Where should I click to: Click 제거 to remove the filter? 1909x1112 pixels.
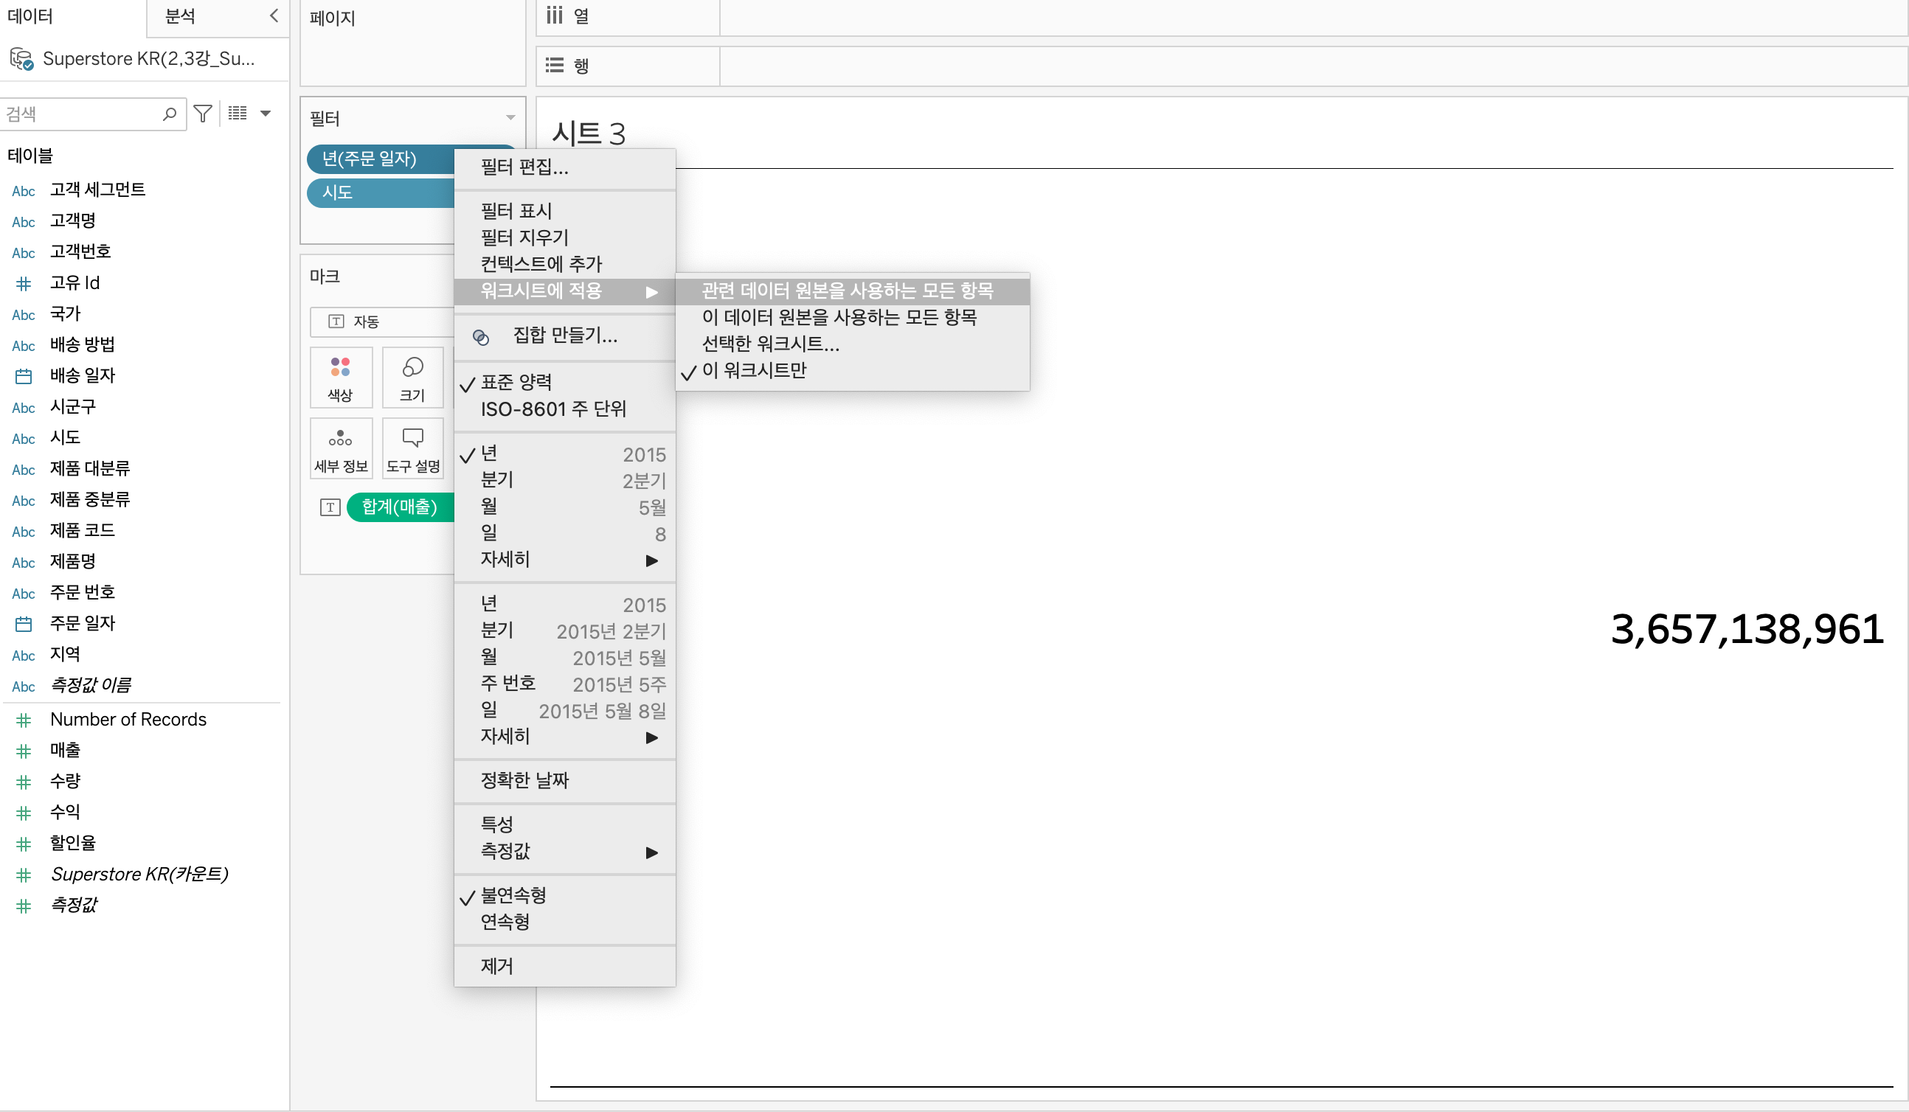tap(496, 966)
